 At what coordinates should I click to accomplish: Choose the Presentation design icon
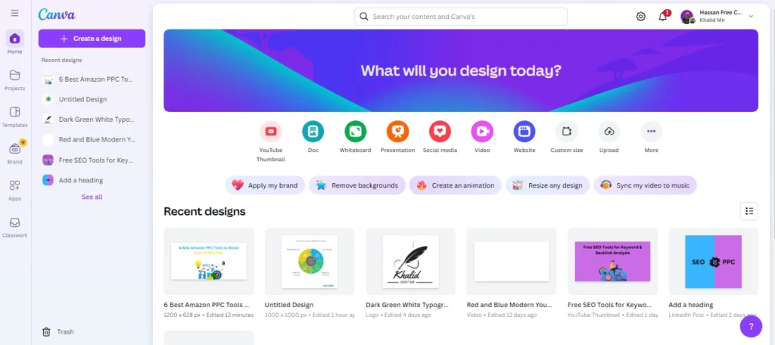point(397,132)
